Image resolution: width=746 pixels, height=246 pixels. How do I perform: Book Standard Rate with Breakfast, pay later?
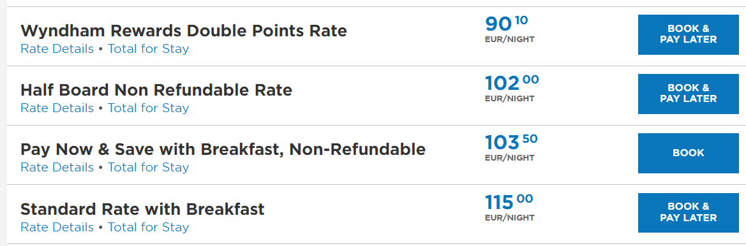click(688, 212)
